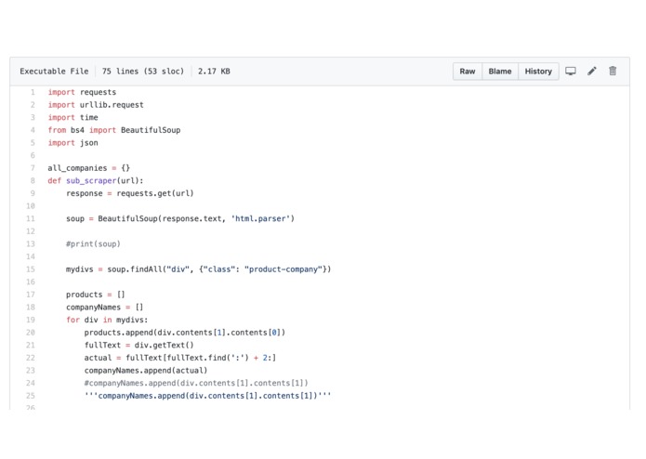Select line number 25
Screen dimensions: 646x459
[x=31, y=396]
